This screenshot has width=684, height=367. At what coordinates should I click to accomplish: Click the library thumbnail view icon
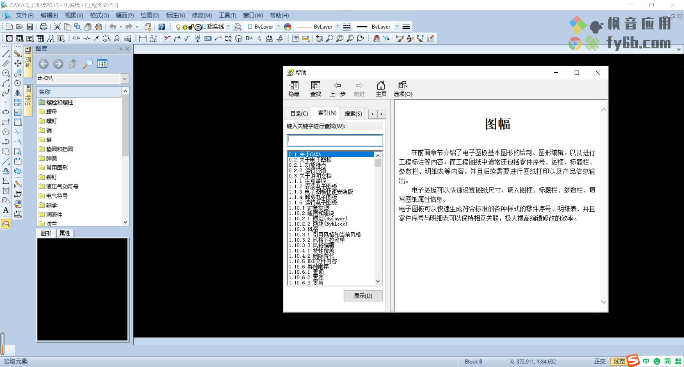pyautogui.click(x=102, y=64)
